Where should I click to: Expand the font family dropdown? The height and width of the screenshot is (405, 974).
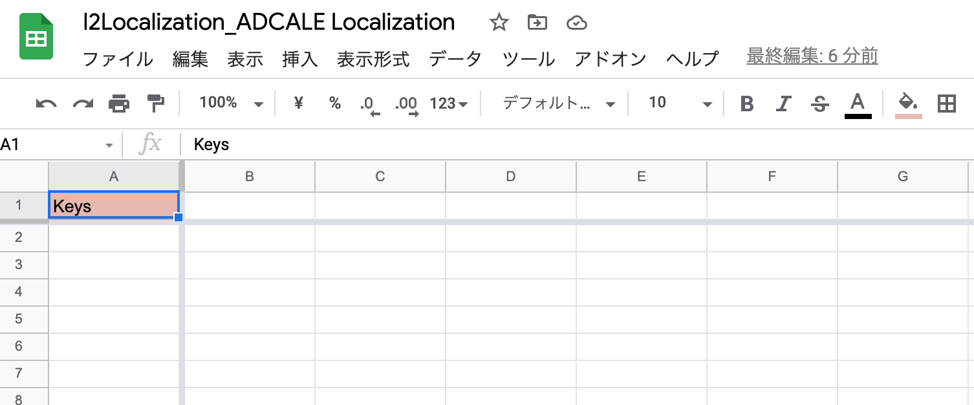[x=558, y=104]
